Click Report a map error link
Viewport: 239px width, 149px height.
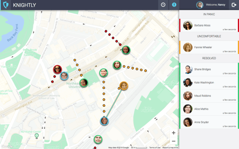[x=170, y=147]
